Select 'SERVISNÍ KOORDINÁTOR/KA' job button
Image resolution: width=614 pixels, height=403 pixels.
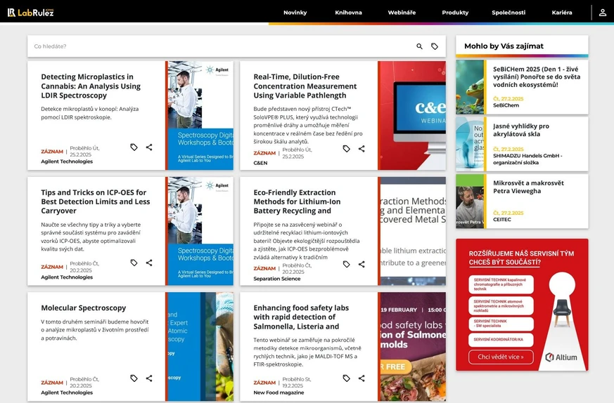pos(501,340)
